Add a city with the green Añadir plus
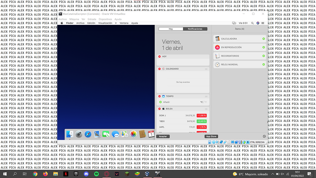This screenshot has width=316, height=178. pos(161,102)
